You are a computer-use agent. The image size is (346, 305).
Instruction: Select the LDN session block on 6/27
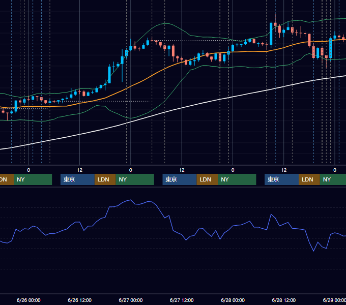click(207, 179)
